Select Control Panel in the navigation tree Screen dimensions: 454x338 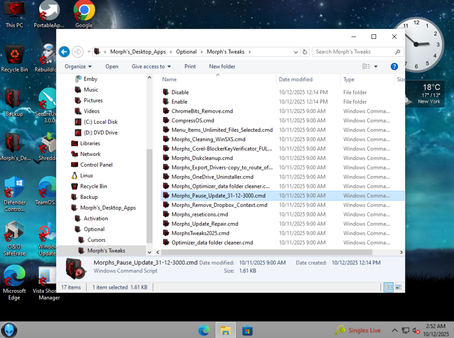pyautogui.click(x=96, y=165)
